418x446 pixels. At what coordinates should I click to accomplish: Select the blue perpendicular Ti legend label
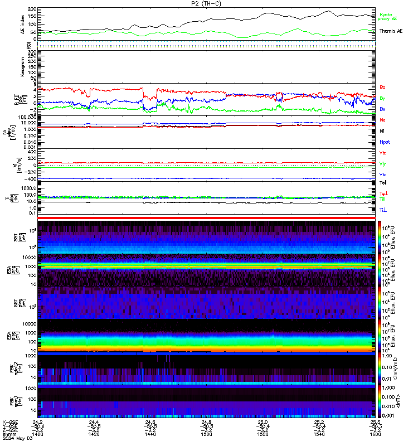pyautogui.click(x=383, y=210)
